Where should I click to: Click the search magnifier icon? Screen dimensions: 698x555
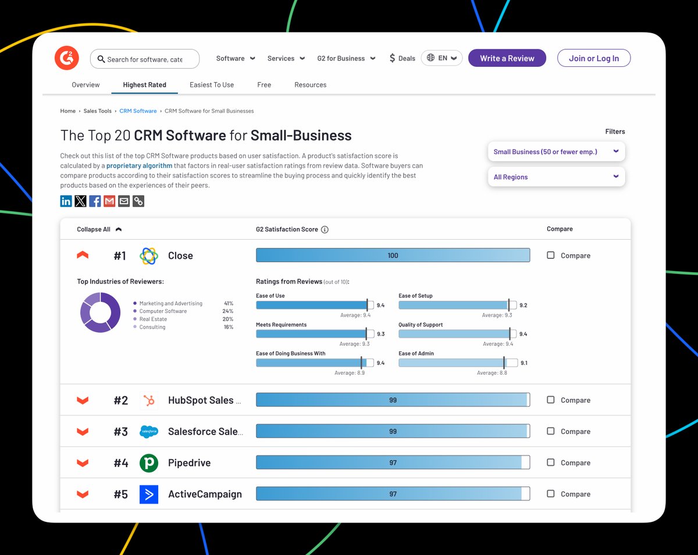(101, 59)
